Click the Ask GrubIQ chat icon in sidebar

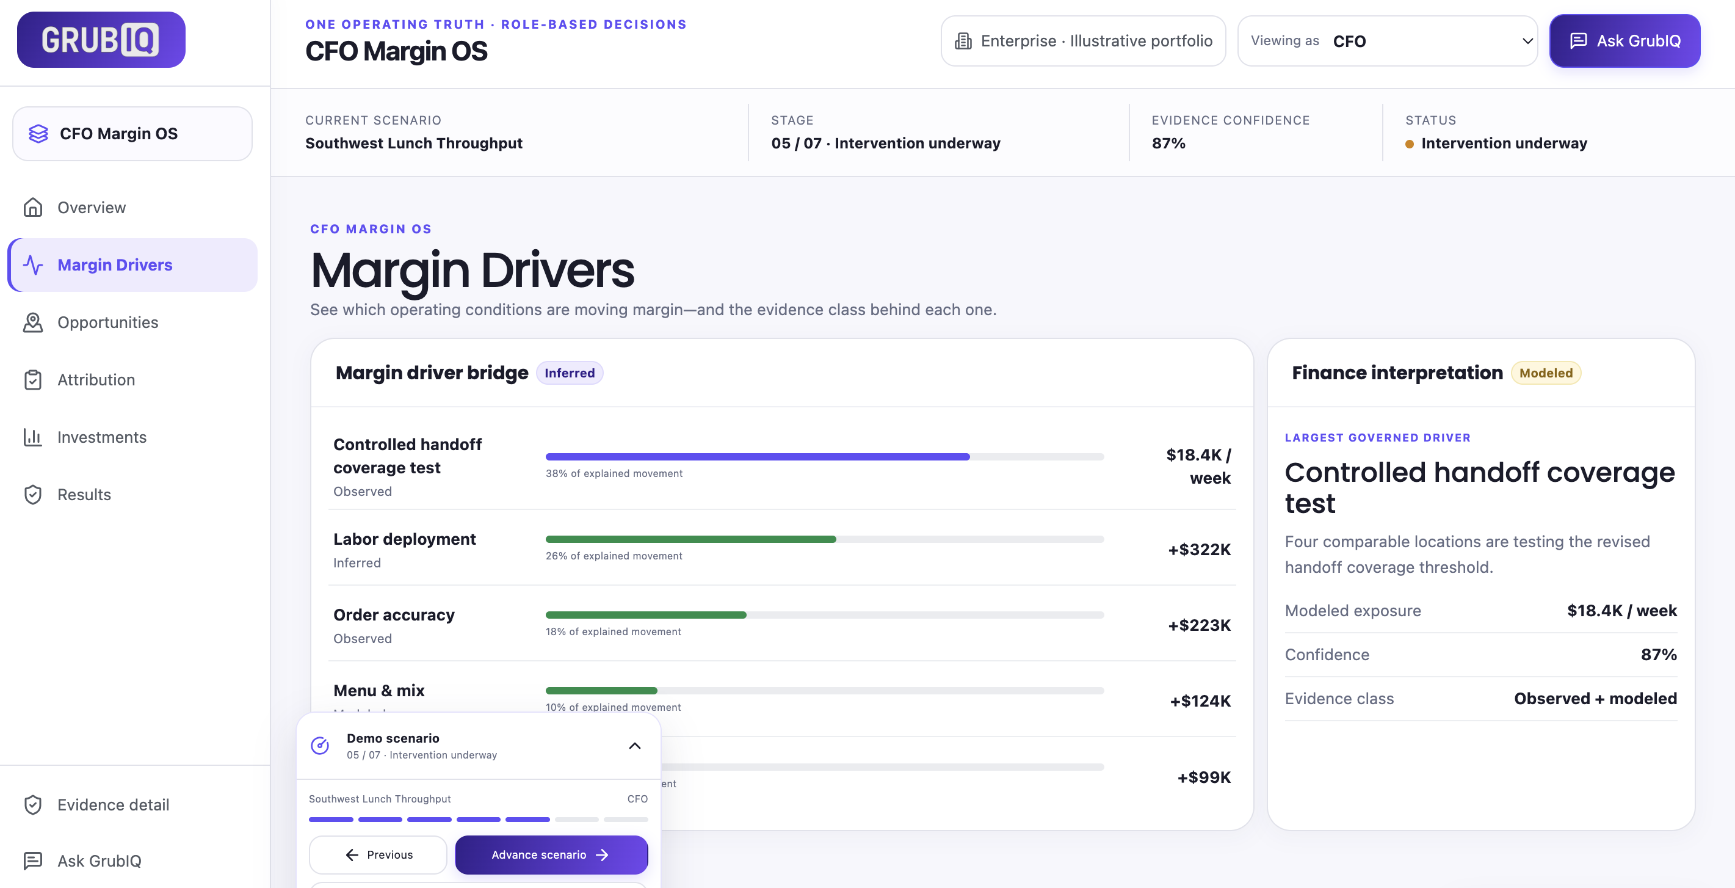[32, 861]
